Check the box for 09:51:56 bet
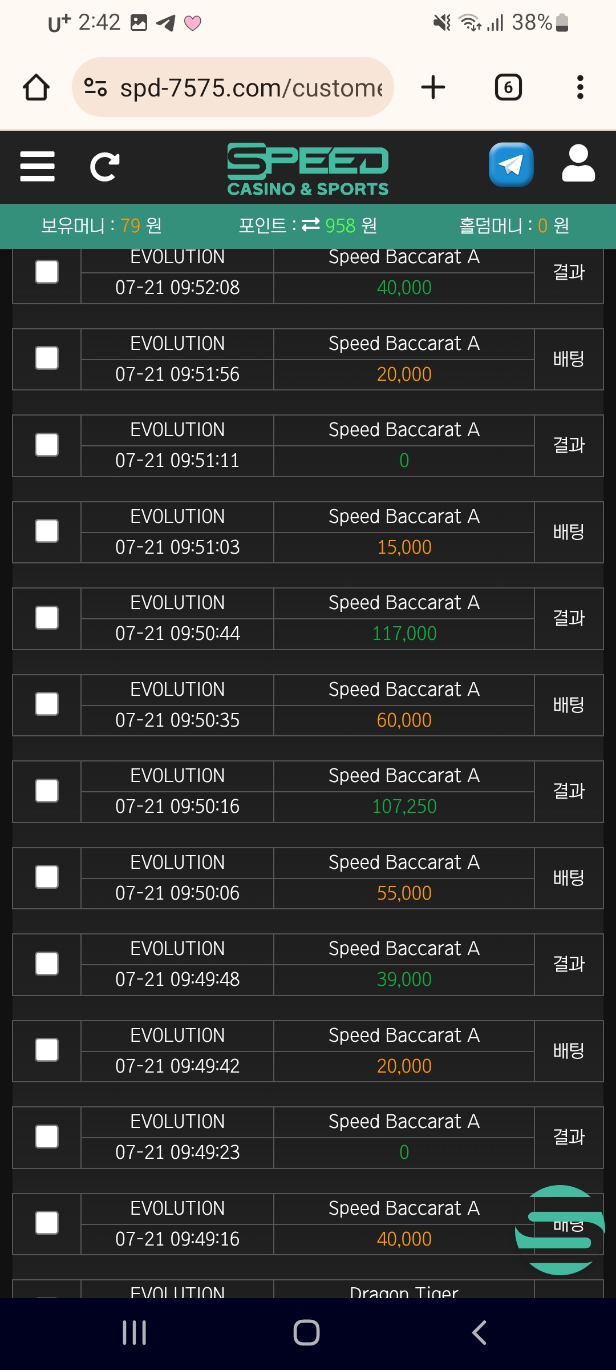The image size is (616, 1370). (47, 358)
